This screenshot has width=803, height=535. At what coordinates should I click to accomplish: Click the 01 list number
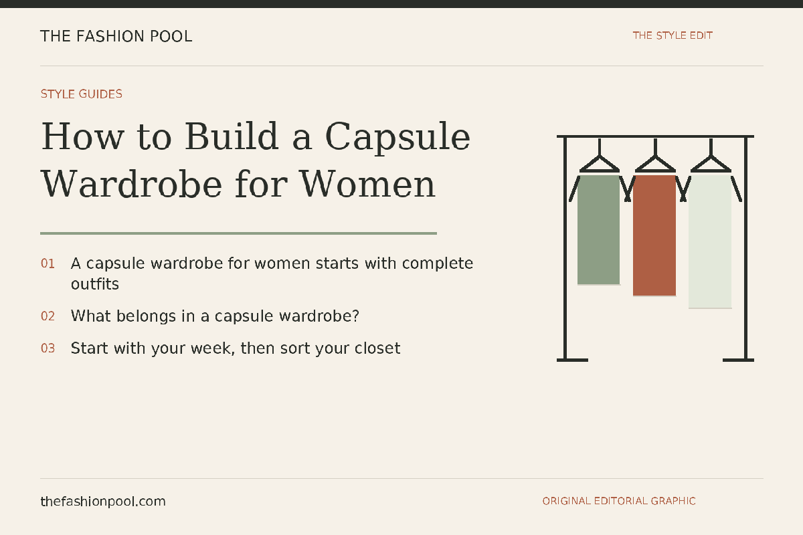point(48,263)
